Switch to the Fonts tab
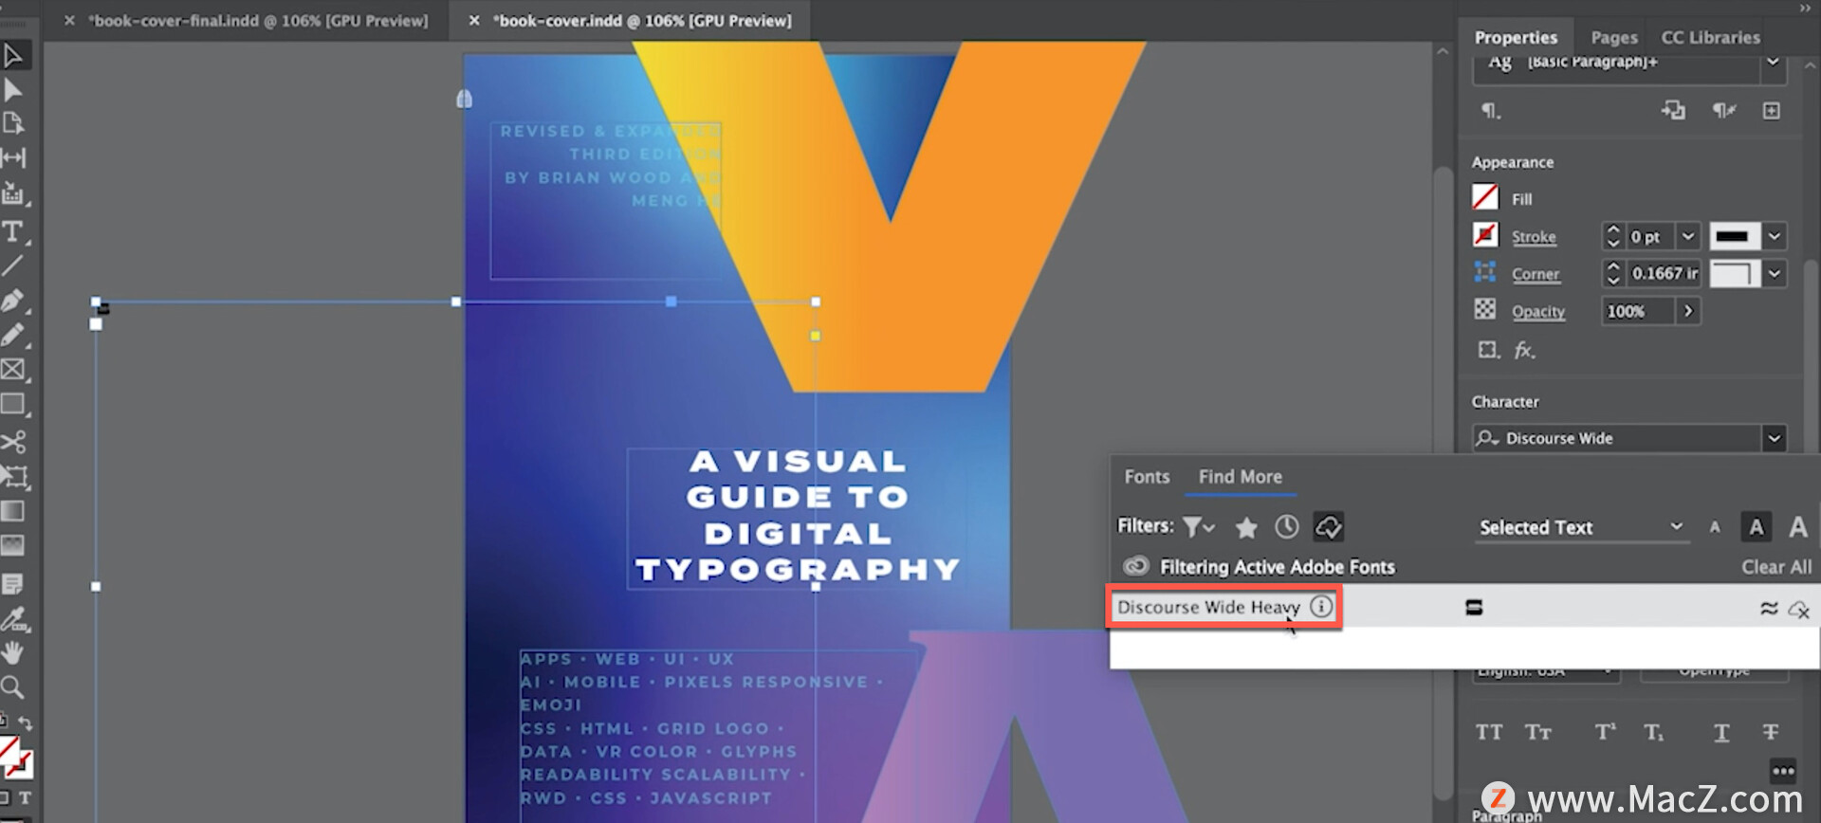 [1147, 477]
